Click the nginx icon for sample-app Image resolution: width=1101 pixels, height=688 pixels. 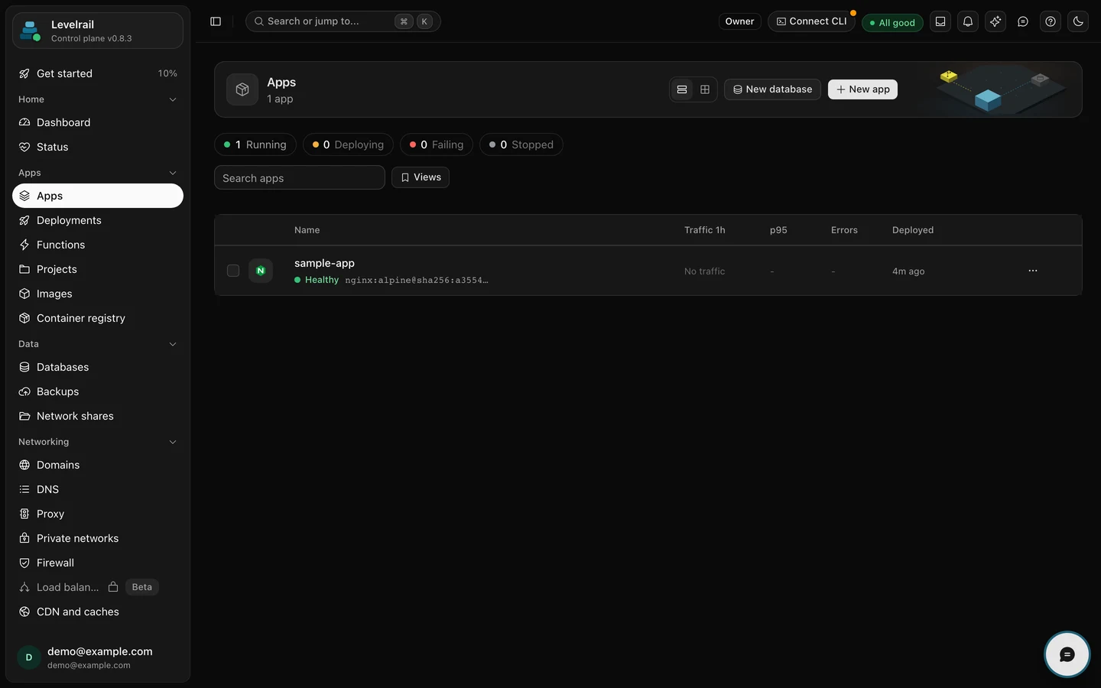click(x=261, y=271)
